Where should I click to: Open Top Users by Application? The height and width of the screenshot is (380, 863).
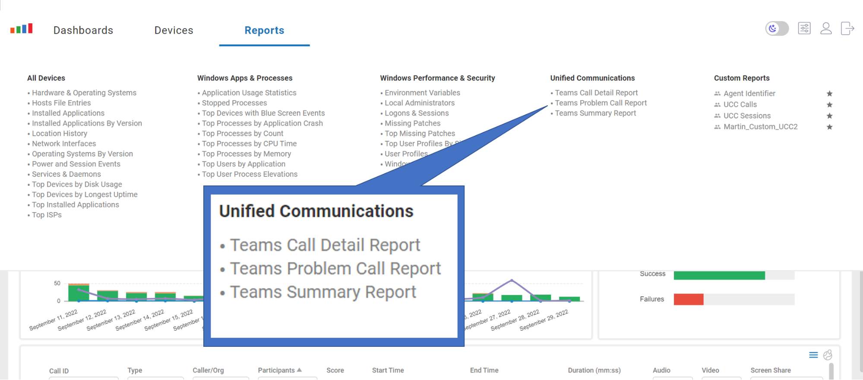click(243, 164)
